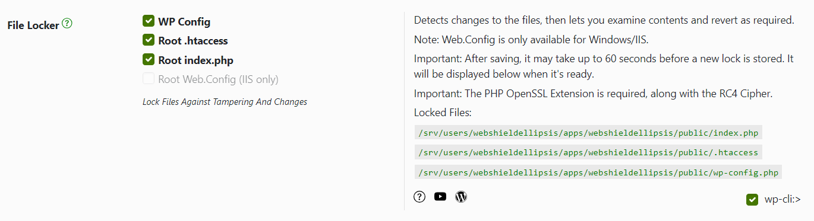Open the YouTube video icon
Screen dimensions: 814x221
tap(440, 197)
